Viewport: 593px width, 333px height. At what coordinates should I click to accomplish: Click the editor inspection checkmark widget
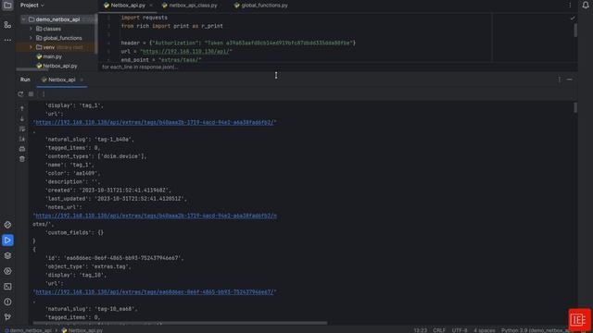tap(573, 18)
